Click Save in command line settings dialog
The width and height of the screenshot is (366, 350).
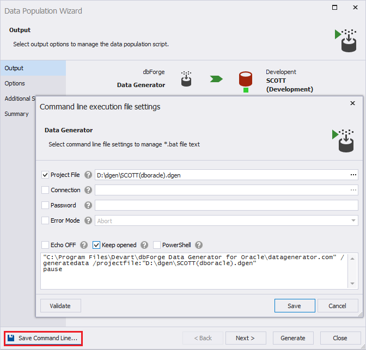coord(295,306)
